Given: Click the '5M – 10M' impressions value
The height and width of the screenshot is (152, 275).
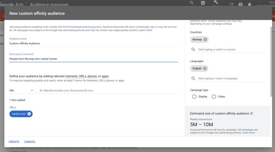Looking at the screenshot, I should click(201, 124).
